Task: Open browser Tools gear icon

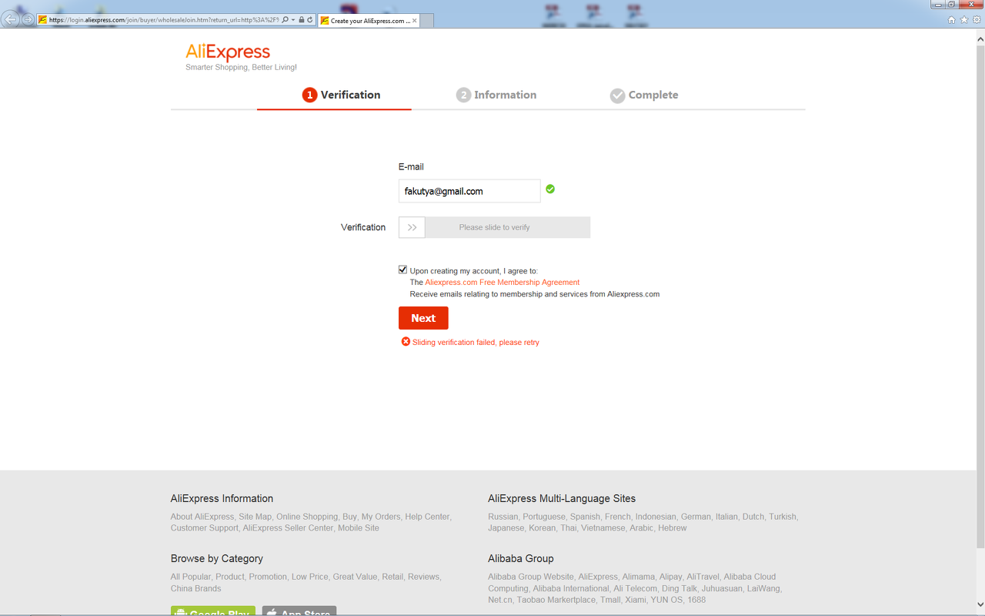Action: point(977,20)
